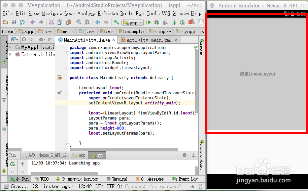Synchronize project with the refresh arrows icon
Screen dimensions: 308x191
[x=22, y=22]
